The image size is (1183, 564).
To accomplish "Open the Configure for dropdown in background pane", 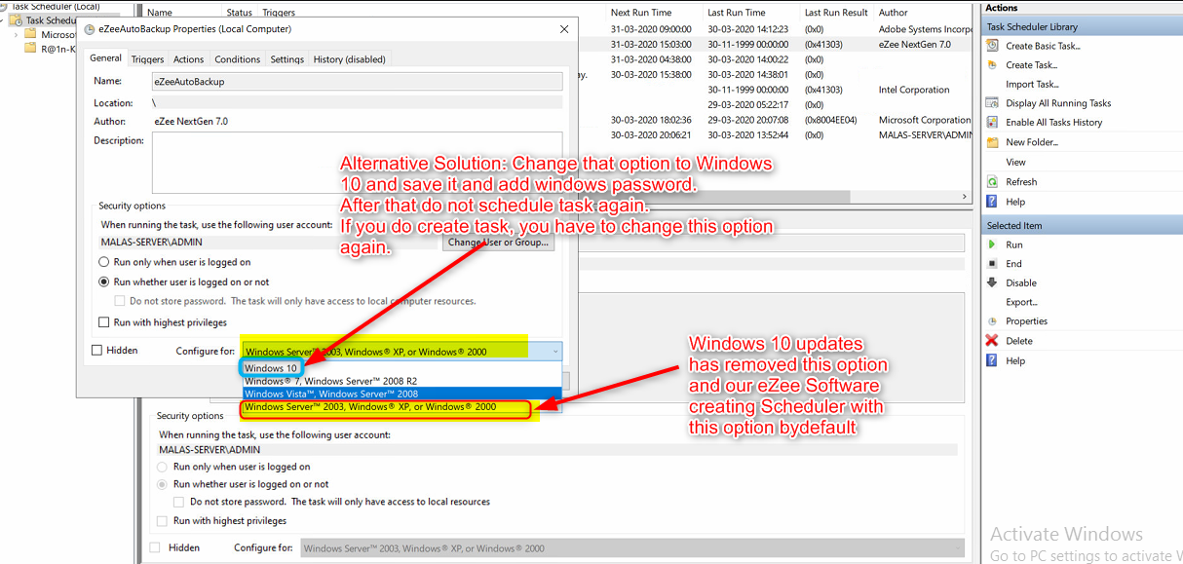I will point(632,548).
